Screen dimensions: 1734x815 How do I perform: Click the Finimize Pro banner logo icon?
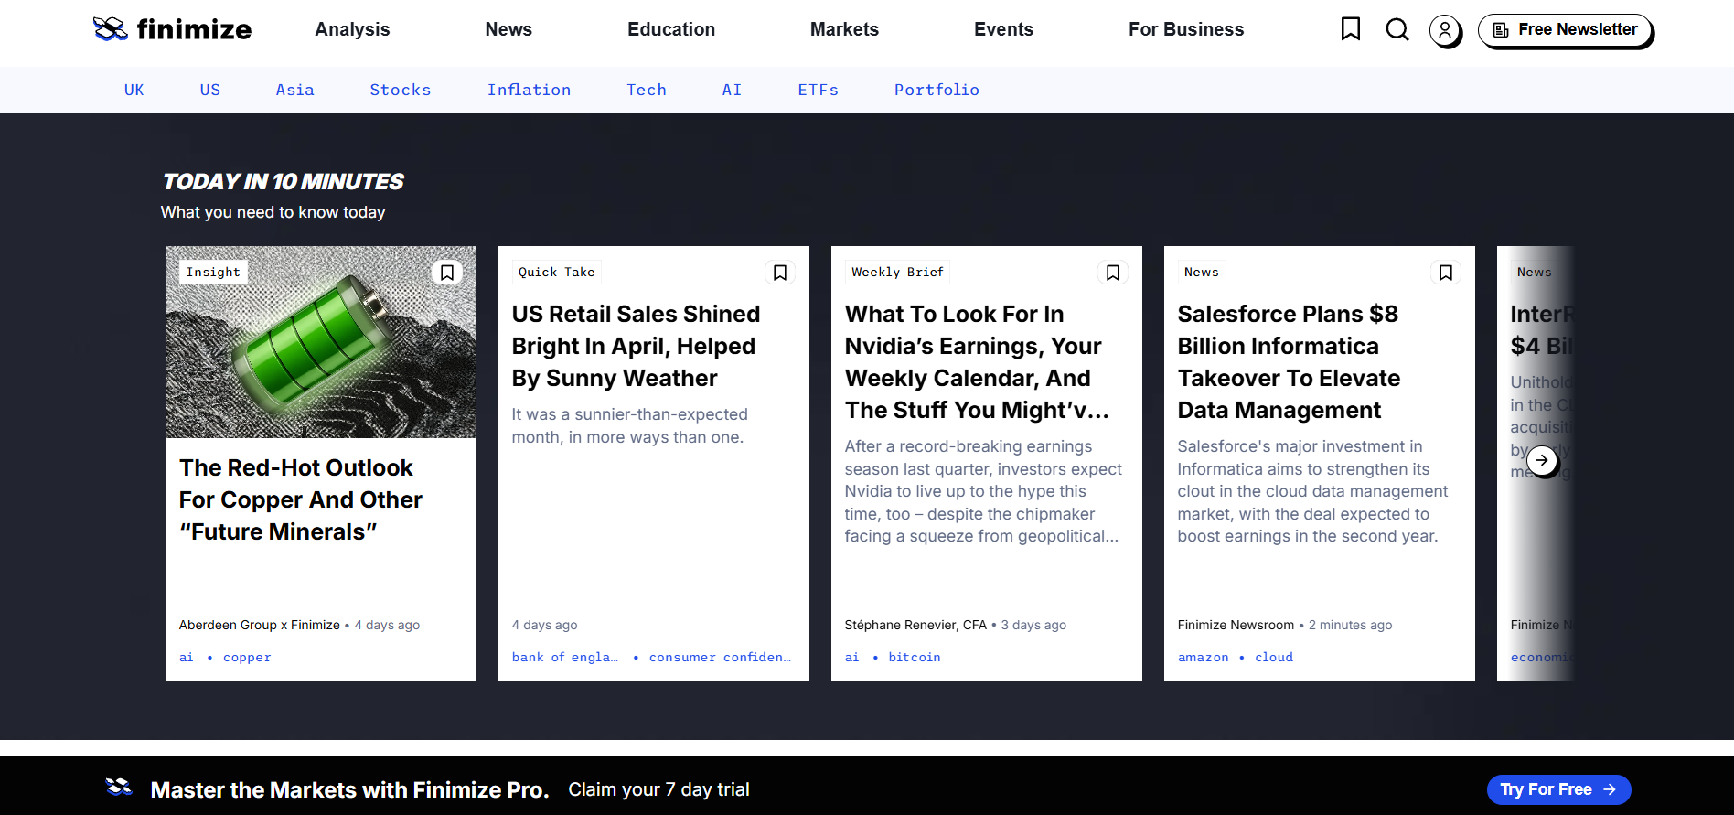[119, 788]
